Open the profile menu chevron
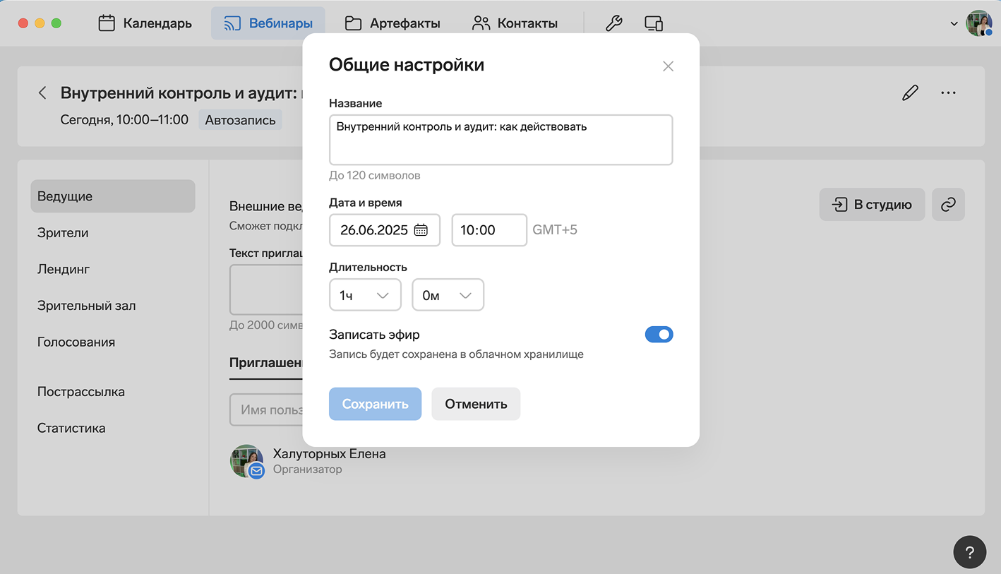1001x574 pixels. [x=954, y=23]
